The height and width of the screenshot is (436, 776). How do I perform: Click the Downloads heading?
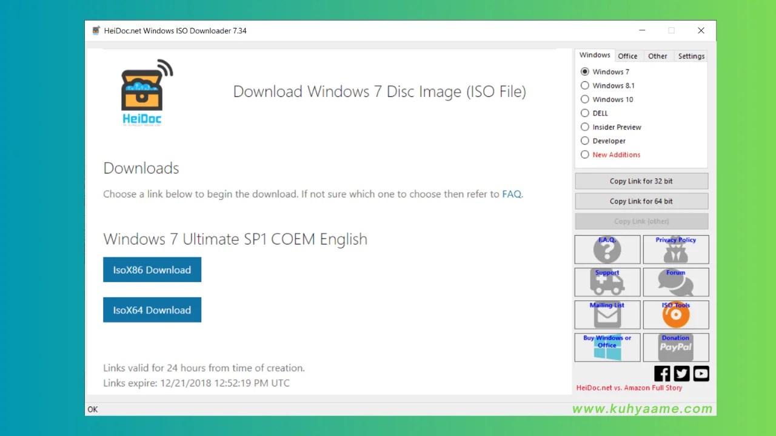141,168
